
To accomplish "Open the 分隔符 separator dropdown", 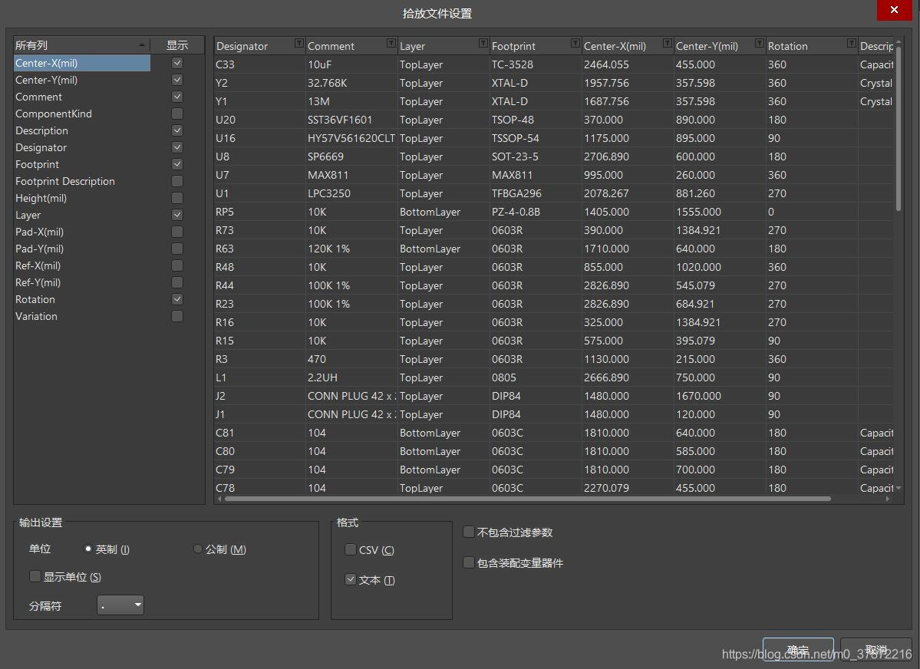I will tap(120, 605).
